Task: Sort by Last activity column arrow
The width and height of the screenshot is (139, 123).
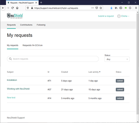Action: pos(100,72)
